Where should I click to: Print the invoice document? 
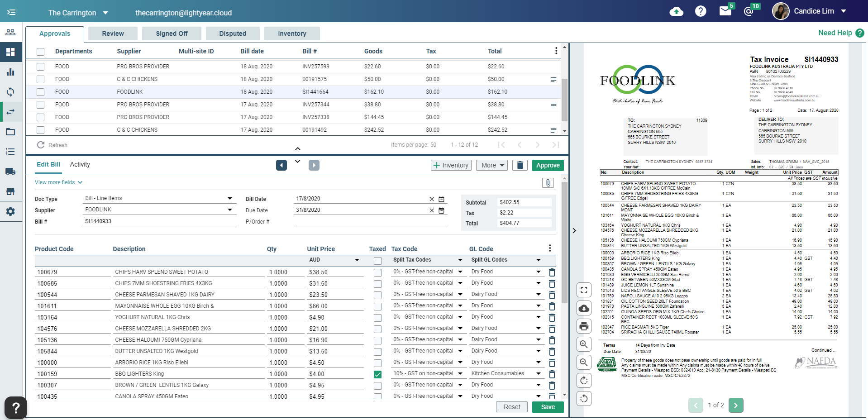point(584,326)
